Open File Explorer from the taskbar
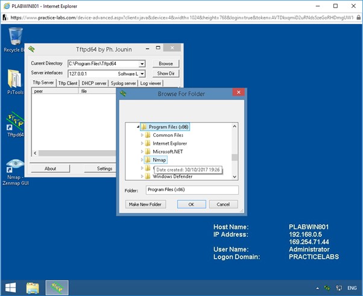This screenshot has height=296, width=363. [x=33, y=288]
